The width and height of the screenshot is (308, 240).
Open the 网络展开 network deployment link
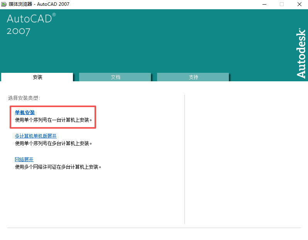click(24, 159)
